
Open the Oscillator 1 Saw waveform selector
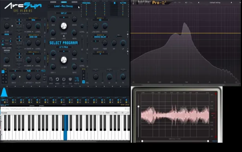click(x=33, y=20)
